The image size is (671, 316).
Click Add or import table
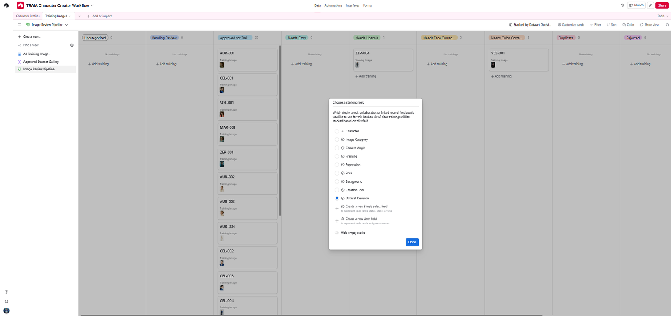pyautogui.click(x=99, y=16)
